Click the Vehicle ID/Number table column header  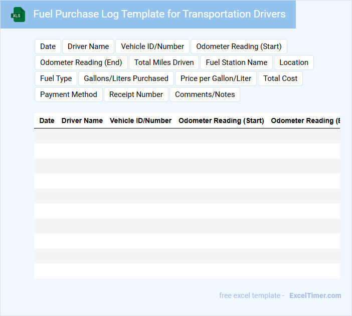pyautogui.click(x=140, y=120)
